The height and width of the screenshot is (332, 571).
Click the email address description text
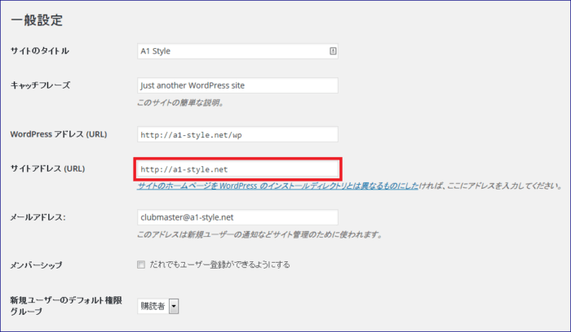click(x=260, y=234)
